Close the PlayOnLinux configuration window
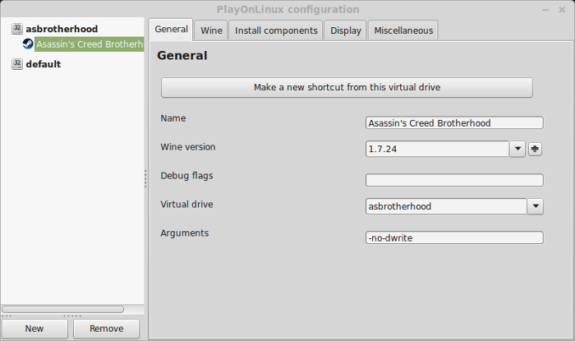This screenshot has height=341, width=575. pos(562,10)
